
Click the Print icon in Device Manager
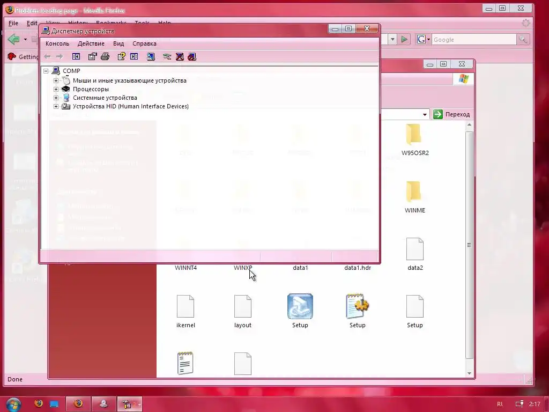(x=105, y=56)
